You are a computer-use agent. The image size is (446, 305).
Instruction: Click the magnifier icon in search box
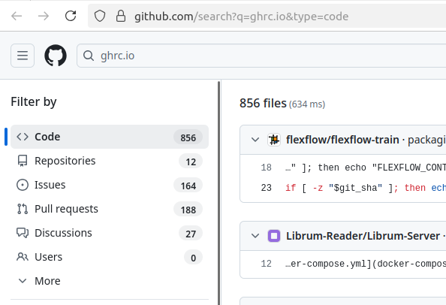(x=89, y=56)
